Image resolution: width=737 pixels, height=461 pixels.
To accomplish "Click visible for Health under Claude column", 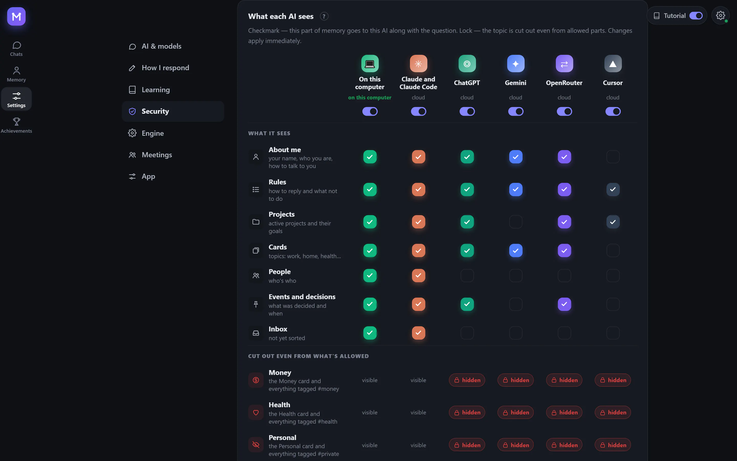I will point(418,413).
